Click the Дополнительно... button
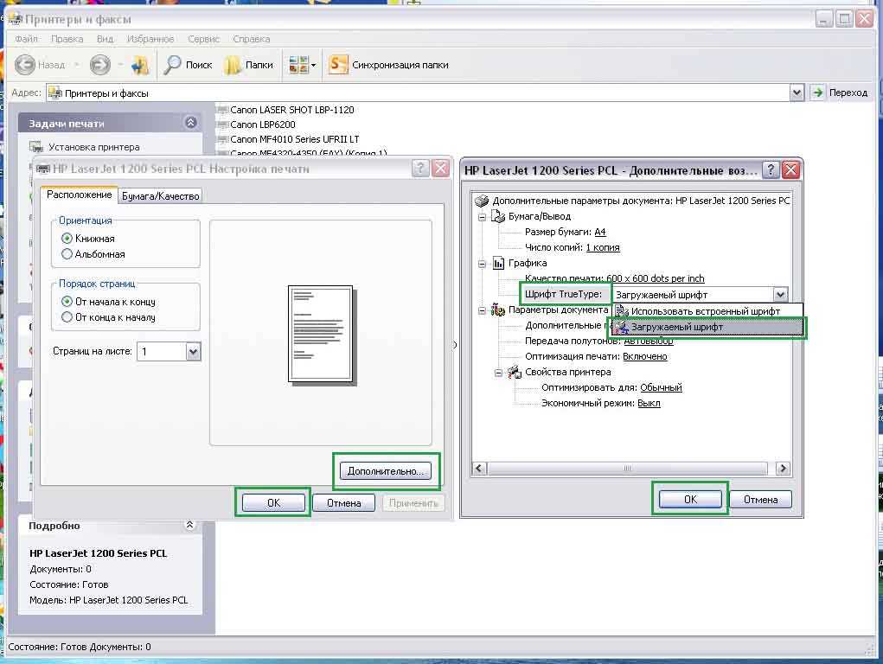 pos(386,471)
